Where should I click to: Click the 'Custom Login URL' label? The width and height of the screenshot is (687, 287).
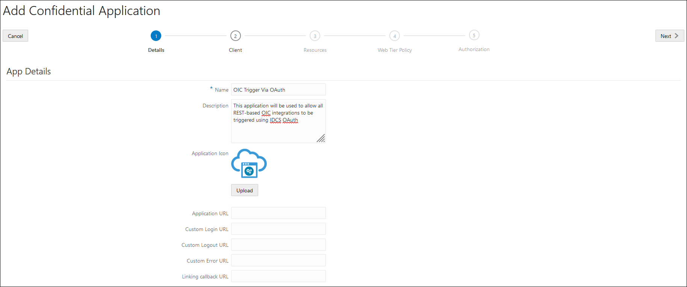(x=207, y=229)
